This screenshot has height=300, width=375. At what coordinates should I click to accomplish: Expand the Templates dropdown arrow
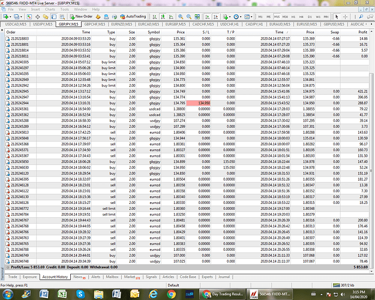(x=251, y=17)
